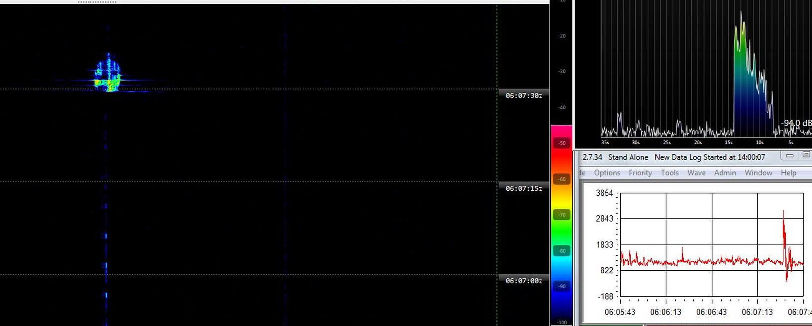Click the -94.0 dB readout

pyautogui.click(x=796, y=123)
